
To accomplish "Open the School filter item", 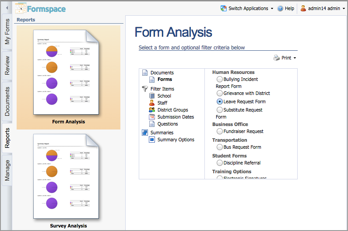I will (164, 96).
